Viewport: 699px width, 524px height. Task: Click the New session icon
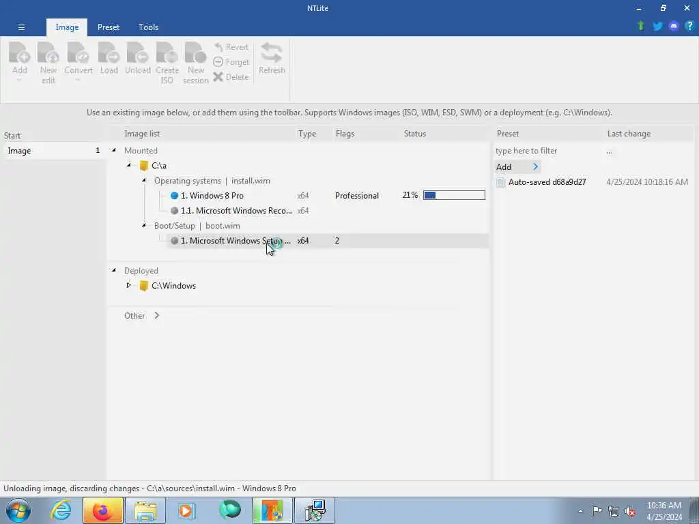click(x=195, y=53)
